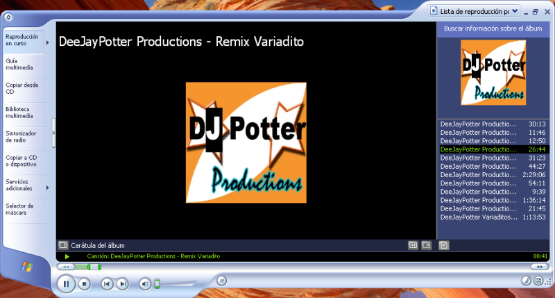Open Copiar a CD o dispositivo tab
Viewport: 555px width, 298px height.
pos(27,161)
